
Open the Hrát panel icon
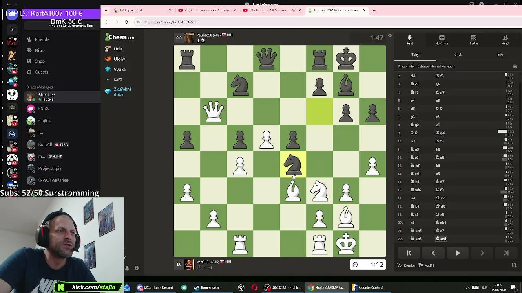[410, 40]
